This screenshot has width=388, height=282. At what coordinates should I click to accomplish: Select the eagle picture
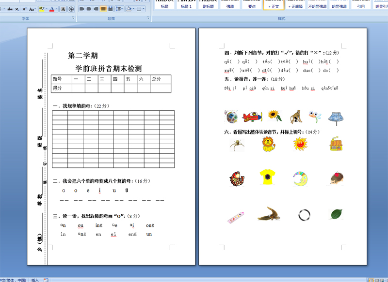pyautogui.click(x=269, y=214)
